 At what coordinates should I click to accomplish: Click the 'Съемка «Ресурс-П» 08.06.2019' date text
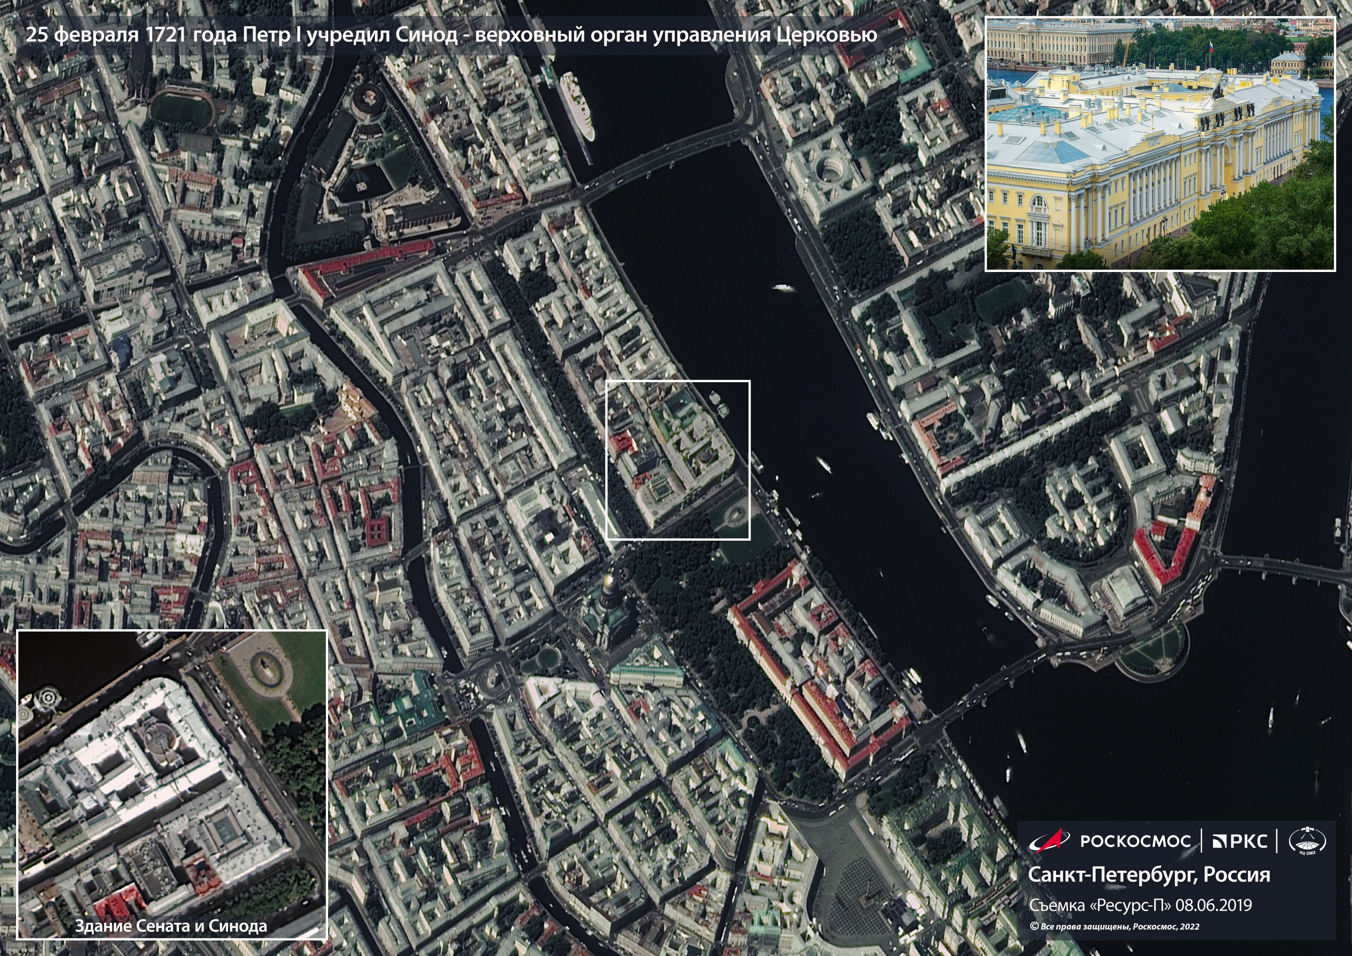[x=1140, y=905]
